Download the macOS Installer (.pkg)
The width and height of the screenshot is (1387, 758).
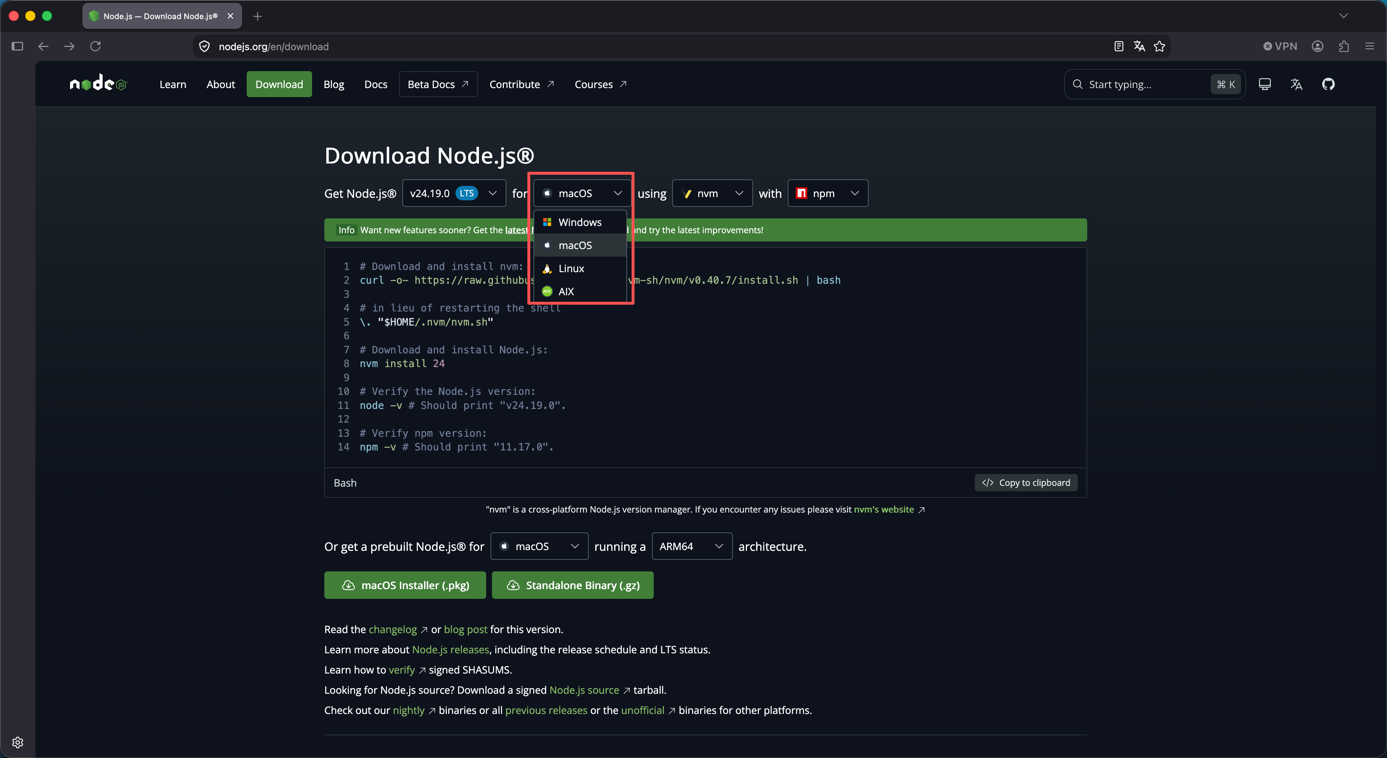click(405, 585)
